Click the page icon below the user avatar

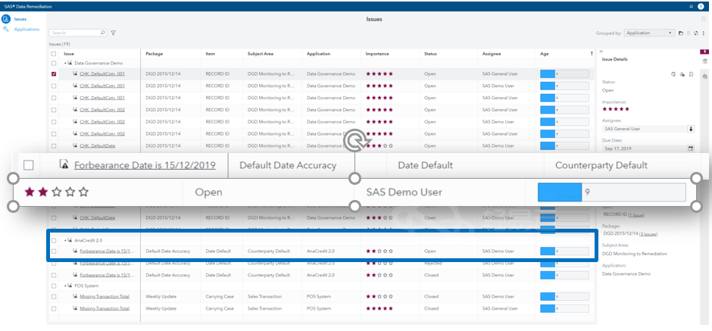[x=704, y=19]
